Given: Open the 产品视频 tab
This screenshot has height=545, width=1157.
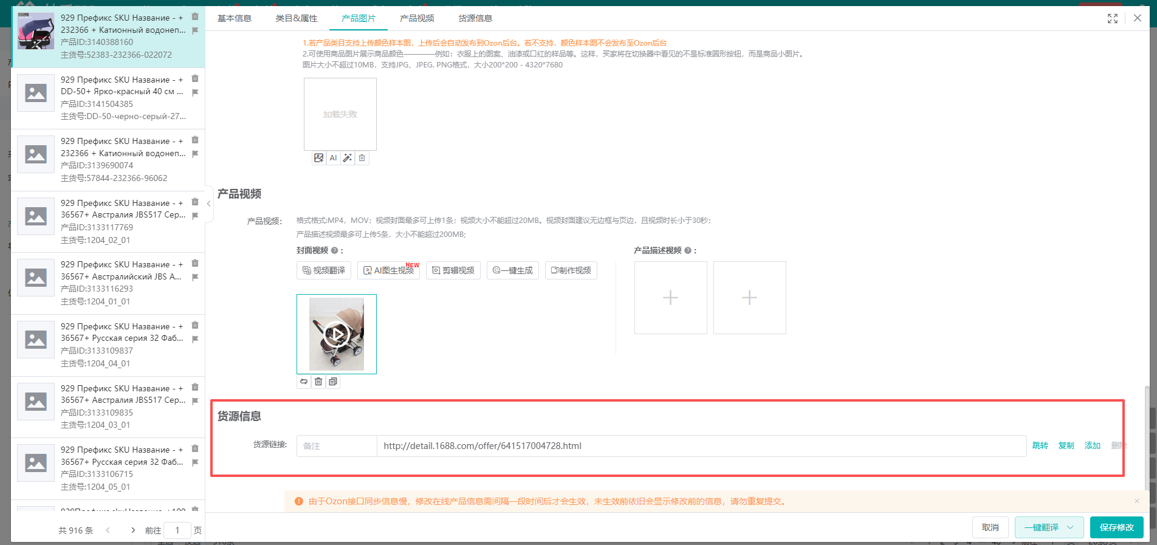Looking at the screenshot, I should click(x=417, y=18).
